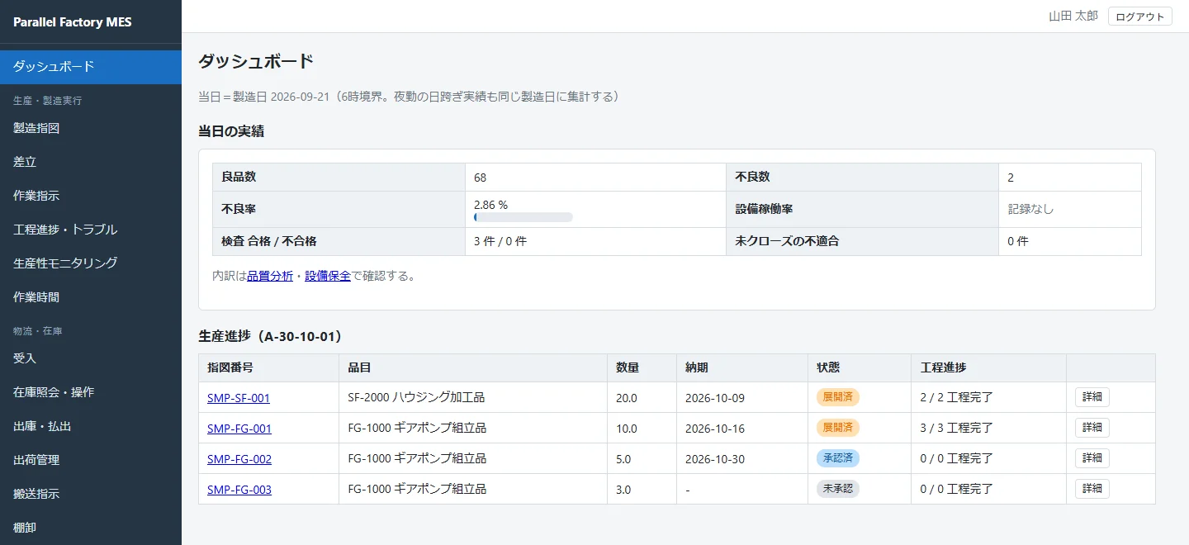
Task: Click the 展開済 badge of SMP-SF-001
Action: pyautogui.click(x=838, y=397)
